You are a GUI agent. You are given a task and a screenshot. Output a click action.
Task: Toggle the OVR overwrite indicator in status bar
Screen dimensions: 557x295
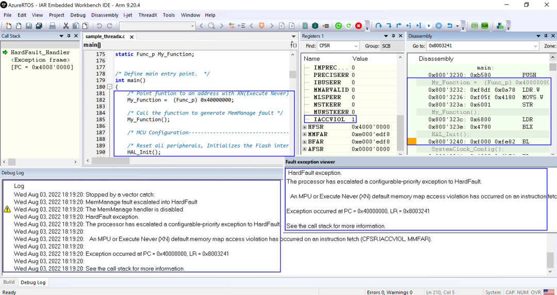pyautogui.click(x=536, y=292)
